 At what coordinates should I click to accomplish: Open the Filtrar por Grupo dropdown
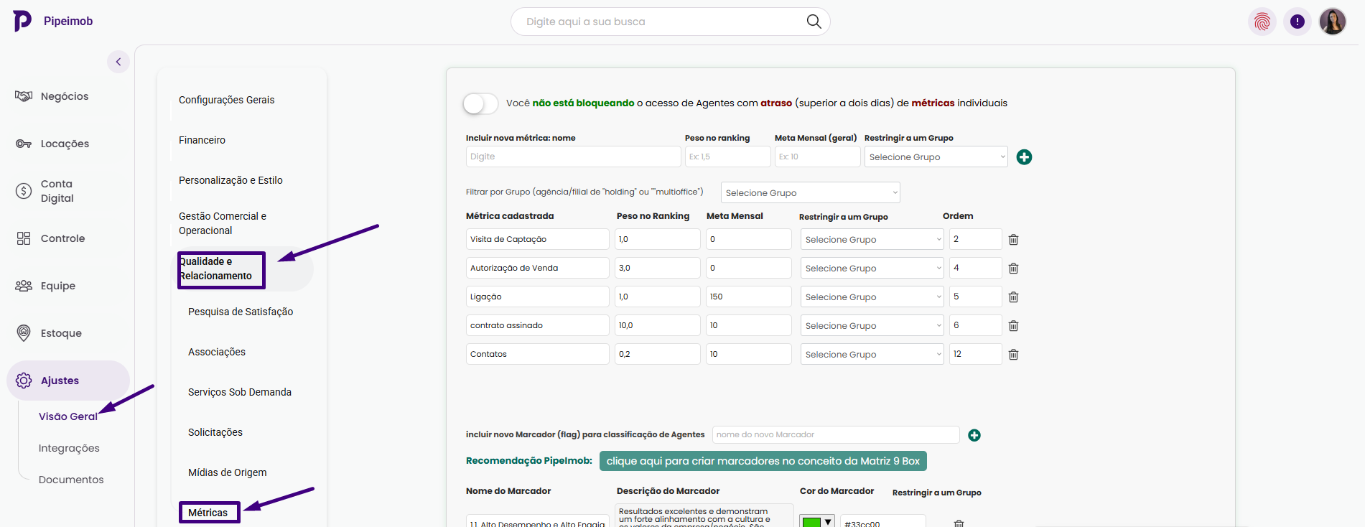(x=810, y=192)
